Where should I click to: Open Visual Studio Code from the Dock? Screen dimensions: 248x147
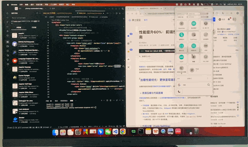[115, 131]
